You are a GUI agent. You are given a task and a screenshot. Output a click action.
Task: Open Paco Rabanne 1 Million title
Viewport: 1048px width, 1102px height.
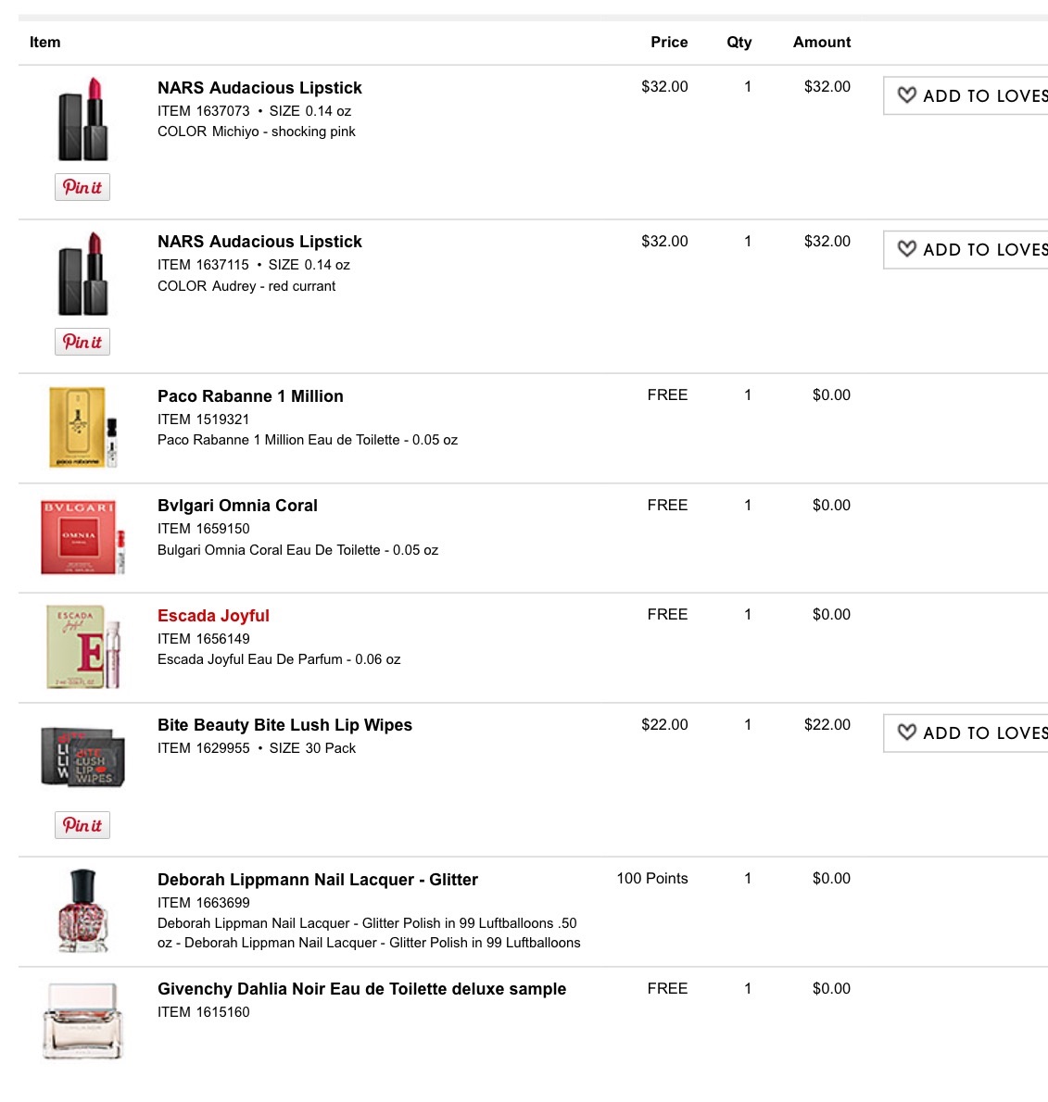click(250, 396)
